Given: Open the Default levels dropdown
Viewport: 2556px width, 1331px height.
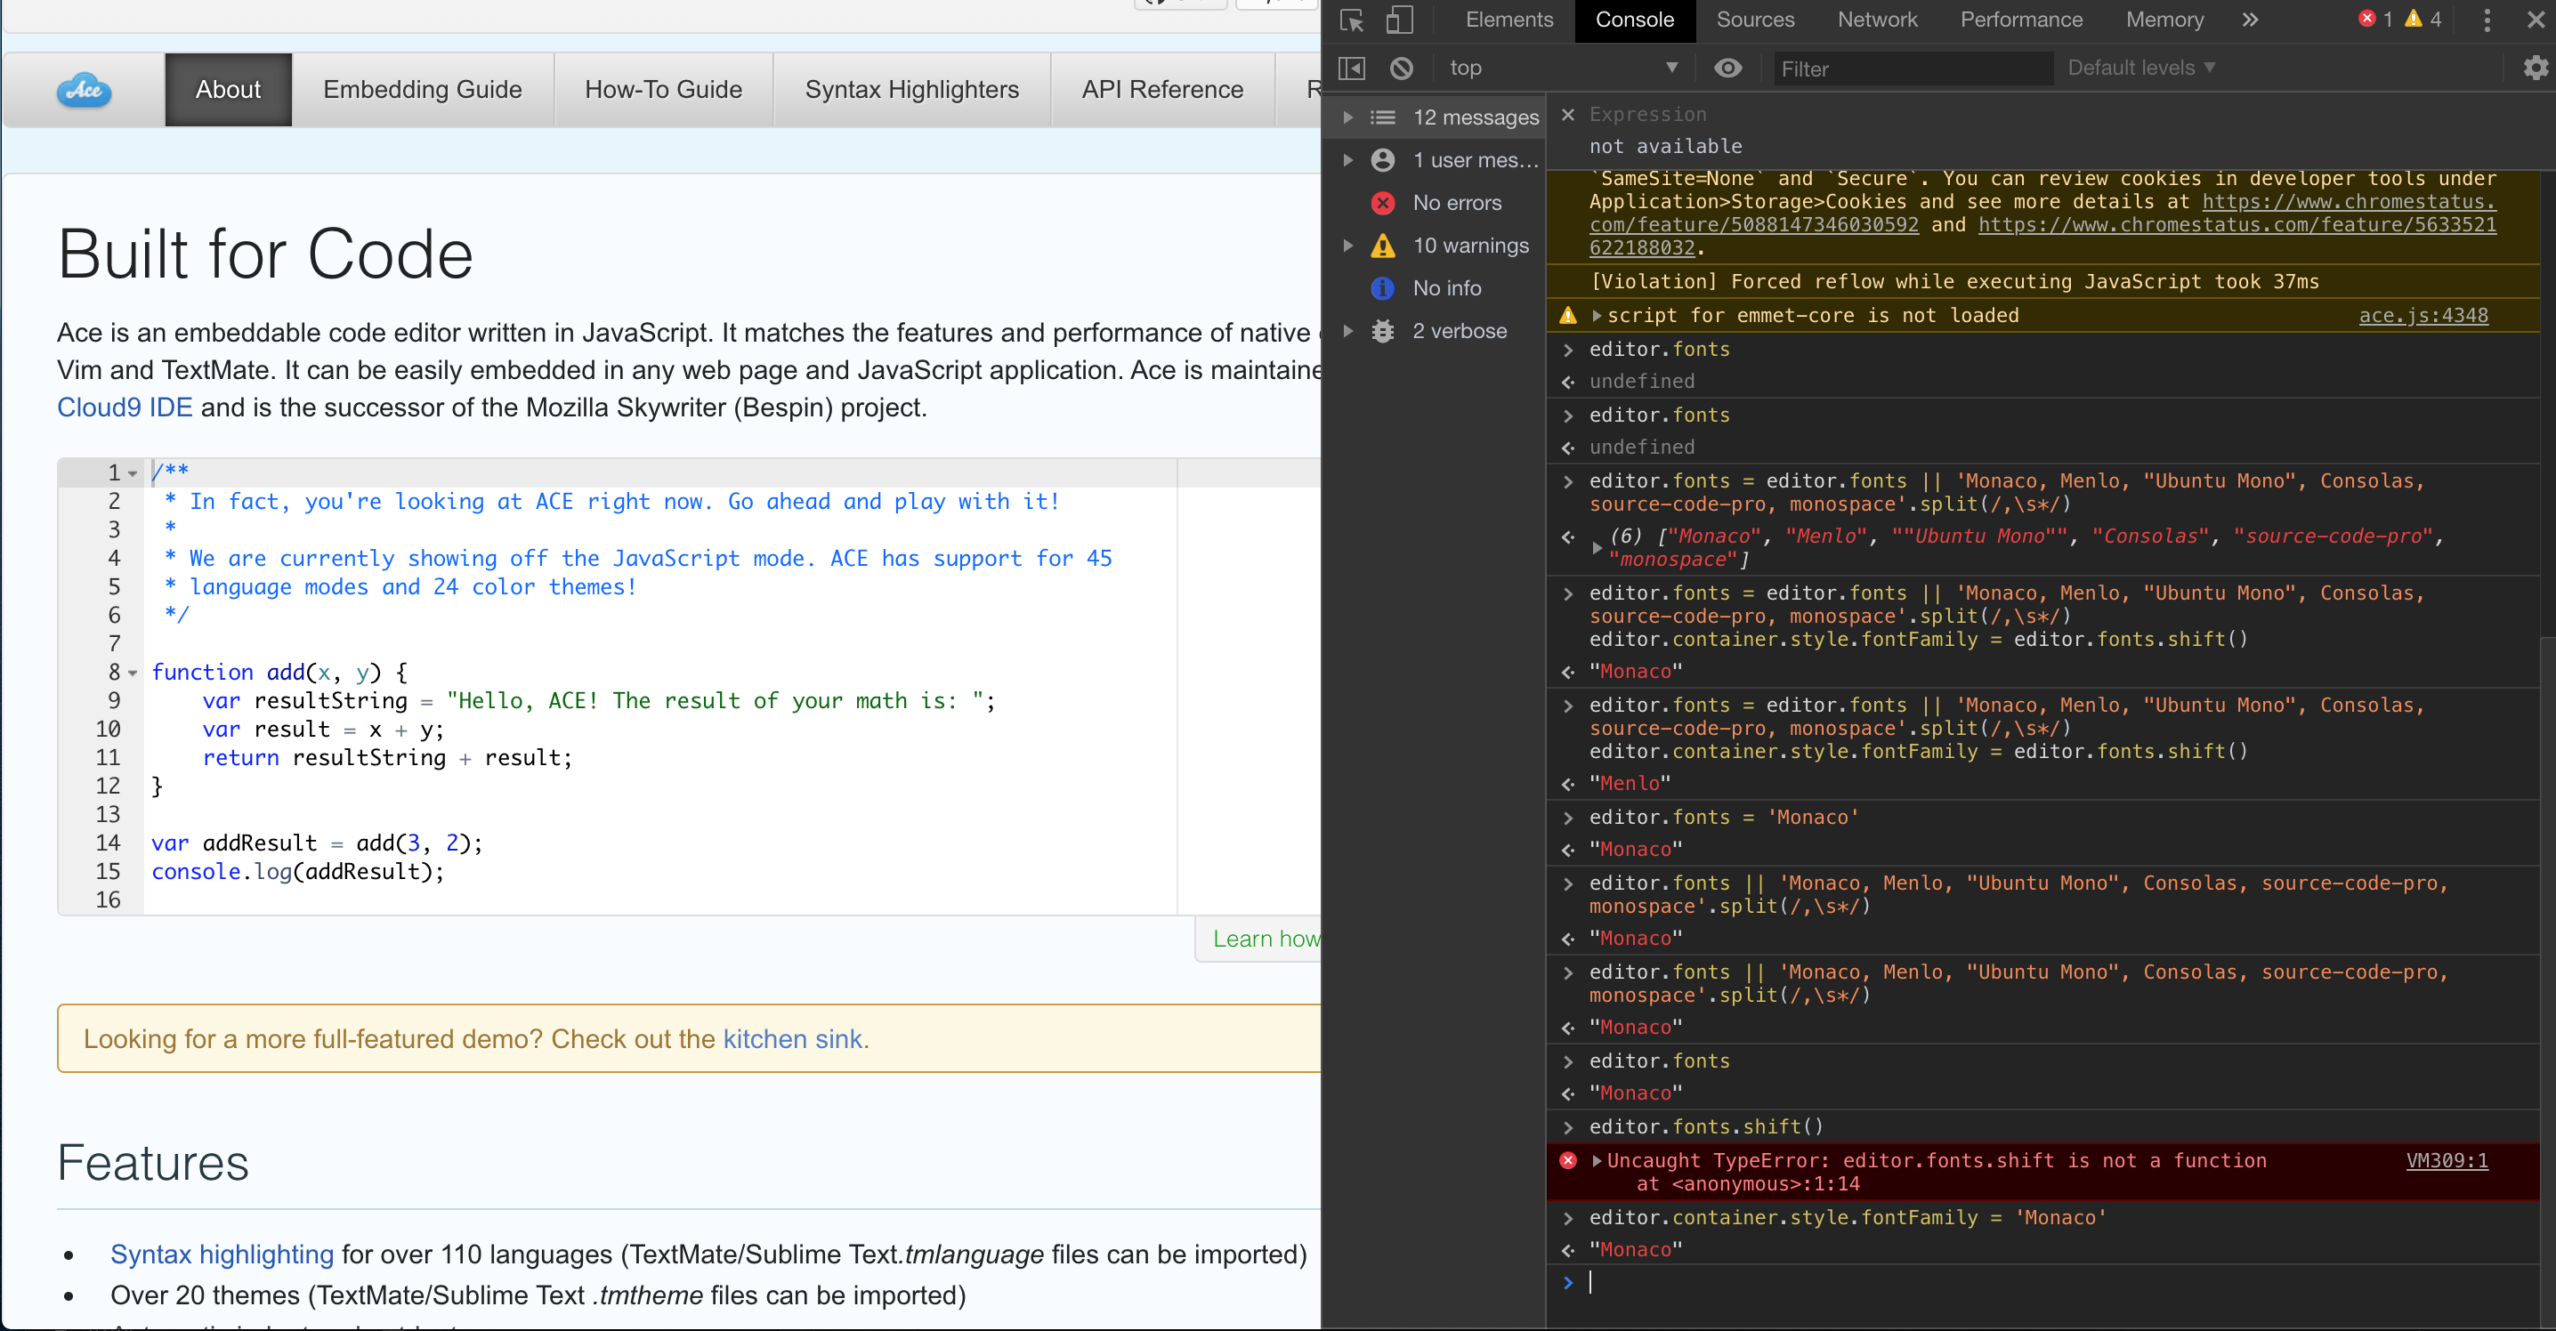Looking at the screenshot, I should [x=2140, y=68].
